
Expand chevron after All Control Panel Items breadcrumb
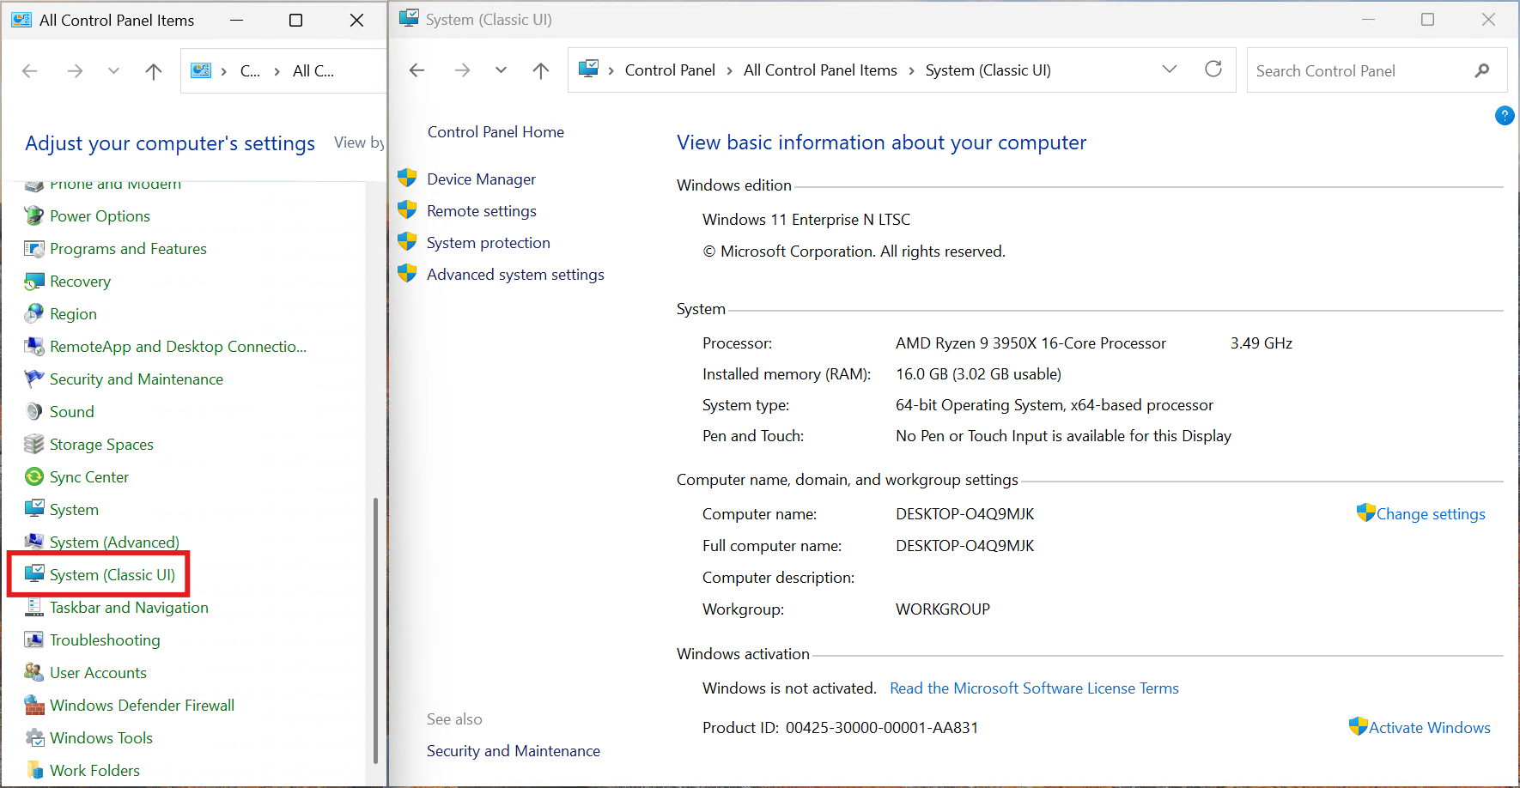tap(911, 71)
